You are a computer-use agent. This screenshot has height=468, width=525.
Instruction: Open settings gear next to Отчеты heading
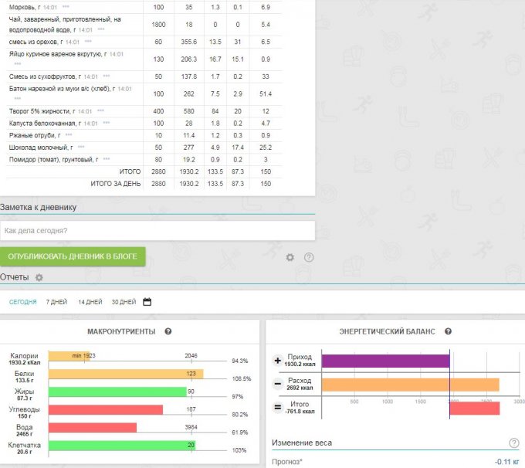[39, 277]
